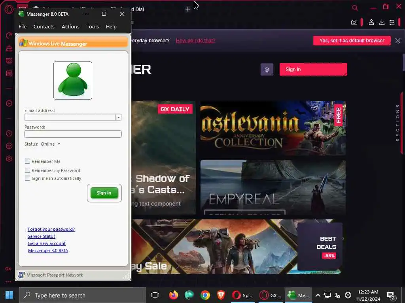405x303 pixels.
Task: Click the red Sign in button in Opera
Action: click(313, 69)
